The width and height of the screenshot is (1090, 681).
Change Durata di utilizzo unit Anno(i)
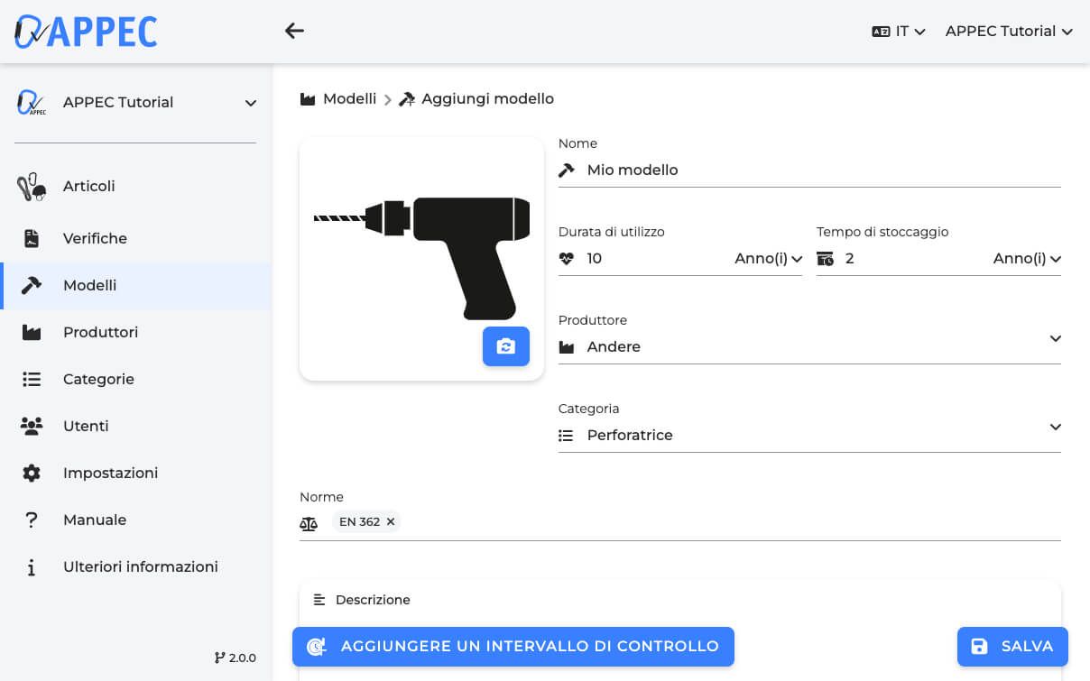[768, 259]
